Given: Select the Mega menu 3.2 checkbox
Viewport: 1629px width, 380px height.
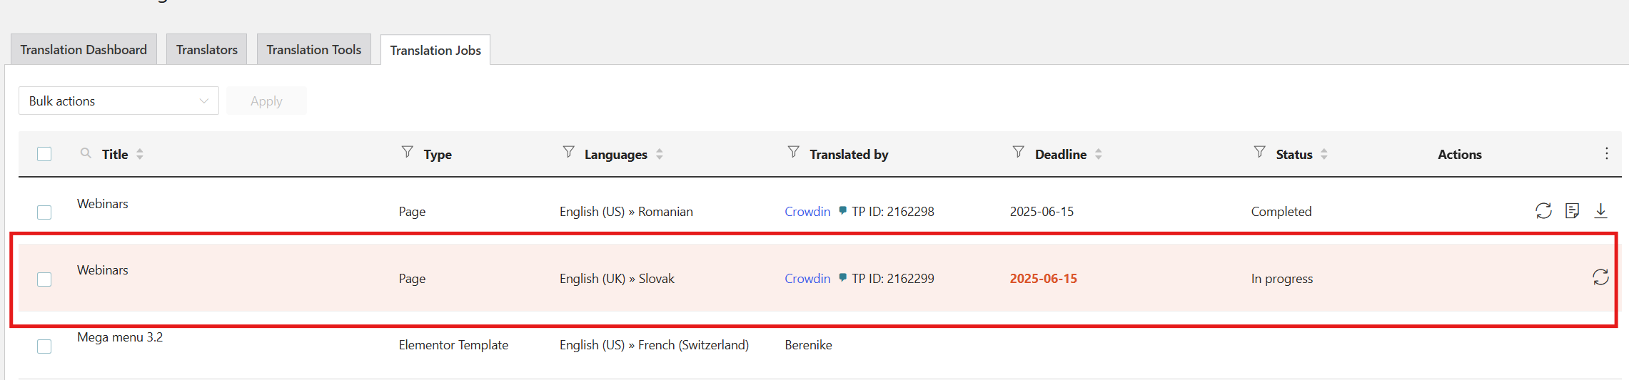Looking at the screenshot, I should point(44,346).
